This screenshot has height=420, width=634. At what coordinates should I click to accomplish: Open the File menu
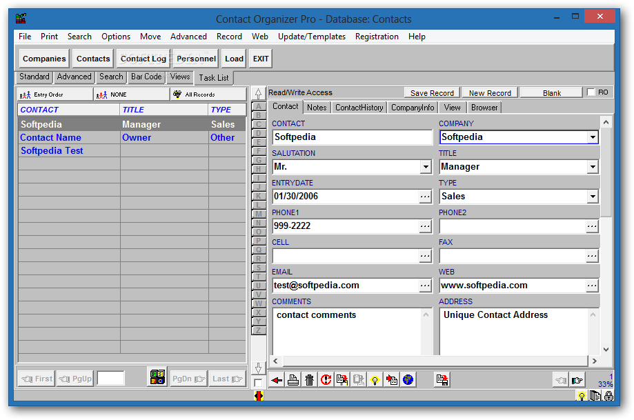[x=25, y=37]
